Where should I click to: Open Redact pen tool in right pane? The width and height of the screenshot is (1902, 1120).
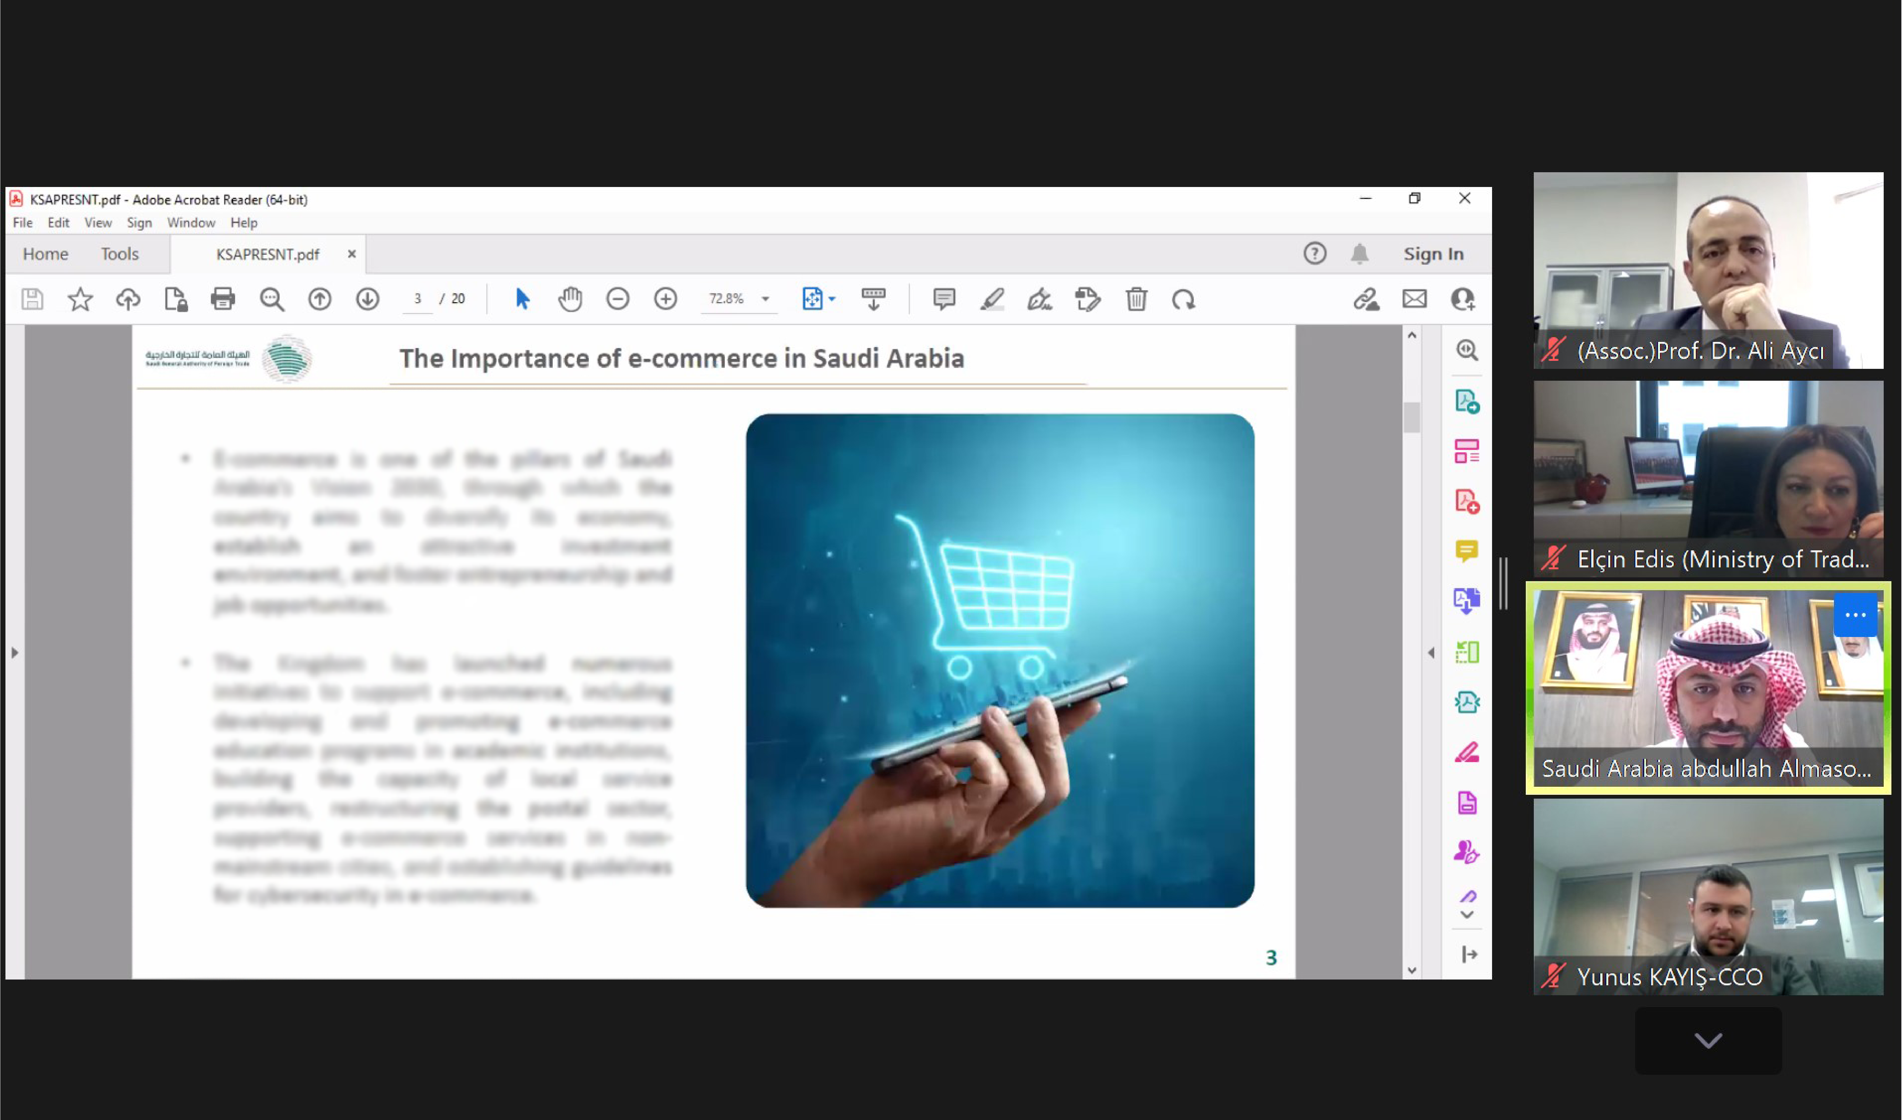1467,752
